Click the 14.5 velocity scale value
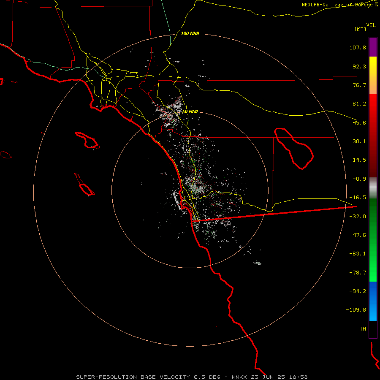This screenshot has width=380, height=380. click(359, 160)
